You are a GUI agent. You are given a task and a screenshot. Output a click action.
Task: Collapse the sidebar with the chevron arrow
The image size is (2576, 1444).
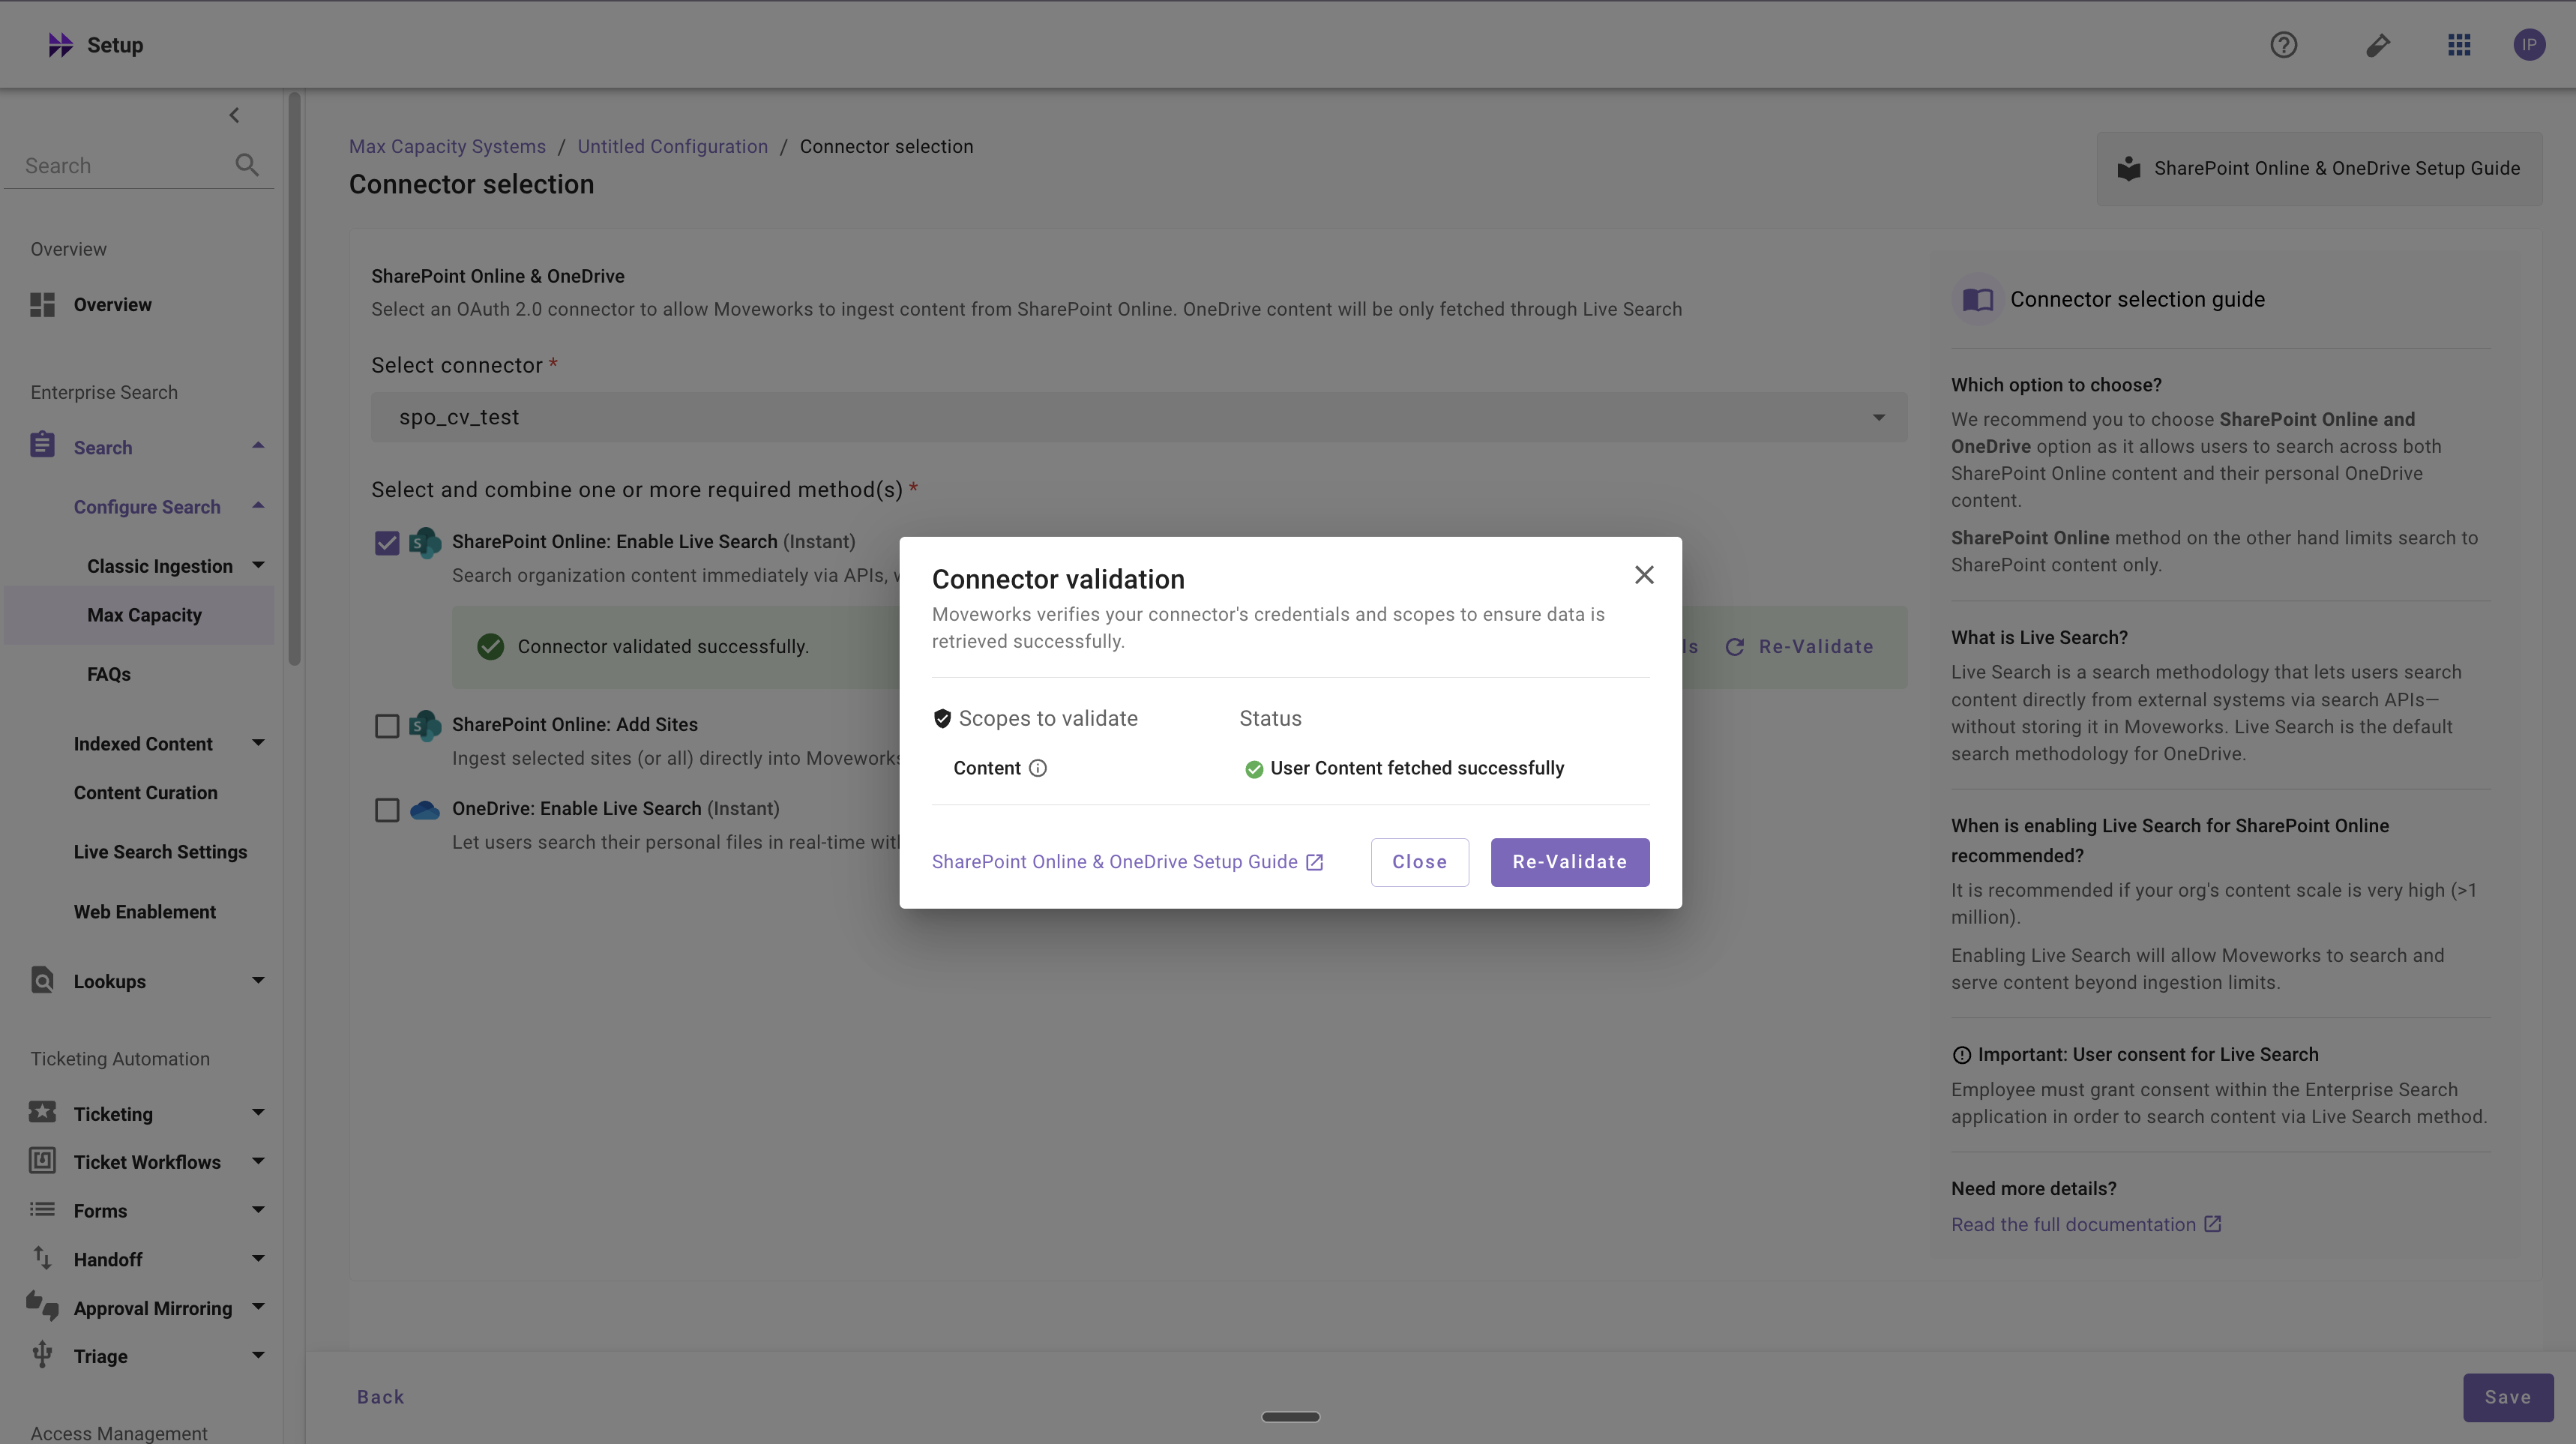[x=234, y=115]
